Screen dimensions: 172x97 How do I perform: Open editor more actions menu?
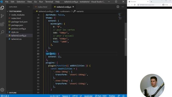123,7
